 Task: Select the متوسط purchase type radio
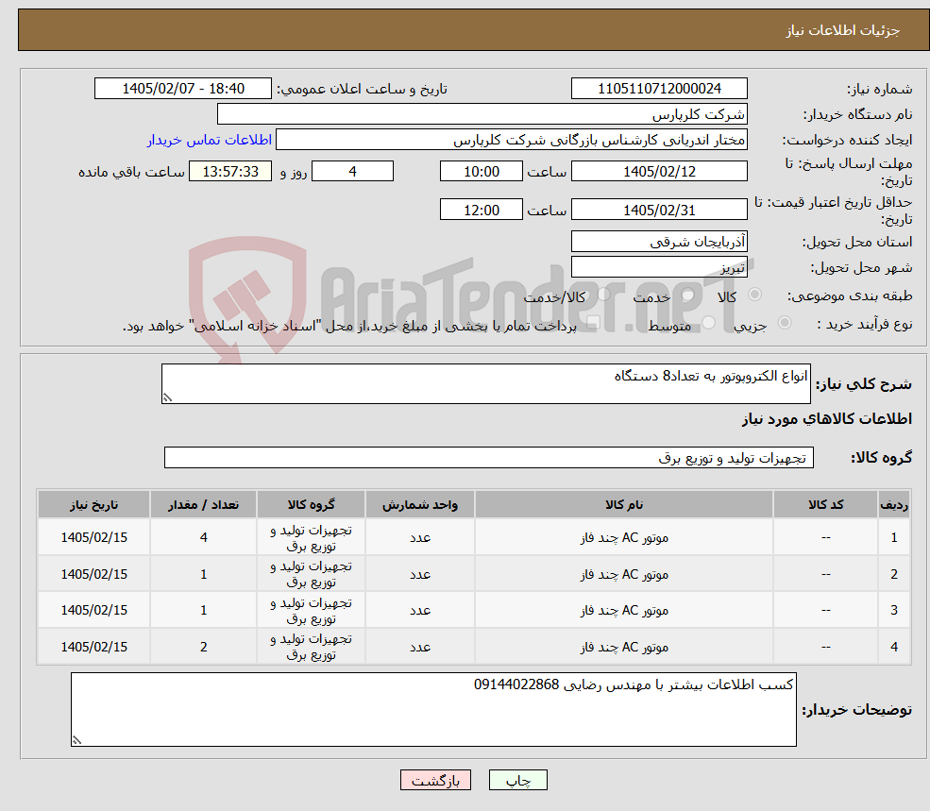709,323
